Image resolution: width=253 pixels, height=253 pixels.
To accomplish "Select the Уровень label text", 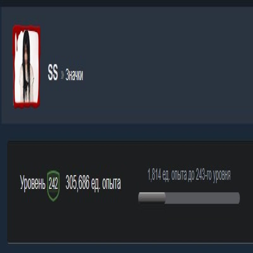I will pos(33,184).
